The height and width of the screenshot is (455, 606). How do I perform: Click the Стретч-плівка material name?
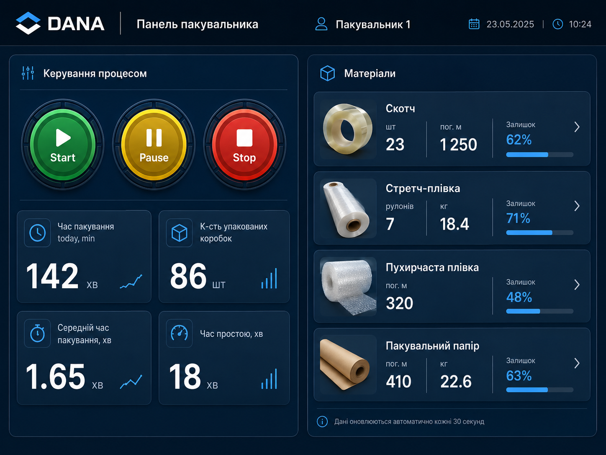[423, 189]
